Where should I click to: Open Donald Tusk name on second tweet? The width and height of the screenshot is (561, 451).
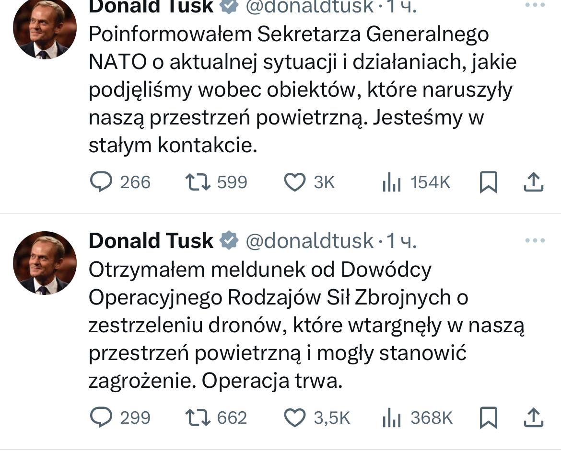tap(151, 240)
